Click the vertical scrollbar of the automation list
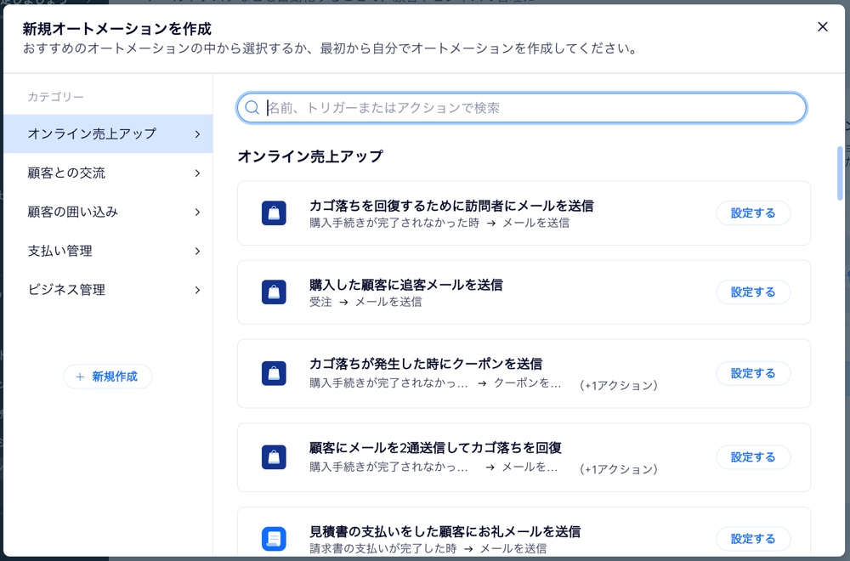Screen dimensions: 850x561 point(840,173)
